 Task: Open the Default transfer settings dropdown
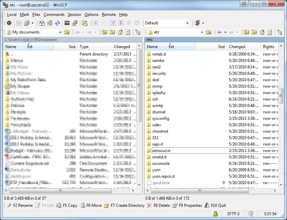click(x=187, y=23)
